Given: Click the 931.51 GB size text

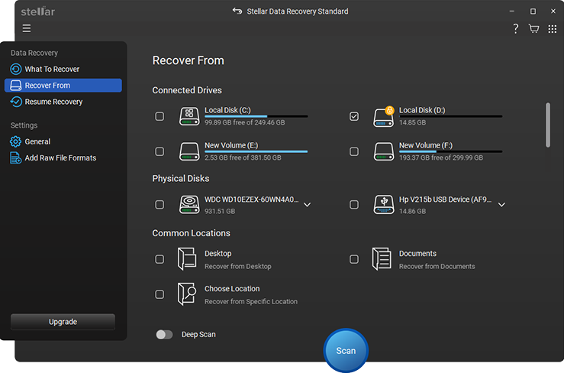Looking at the screenshot, I should pos(220,211).
